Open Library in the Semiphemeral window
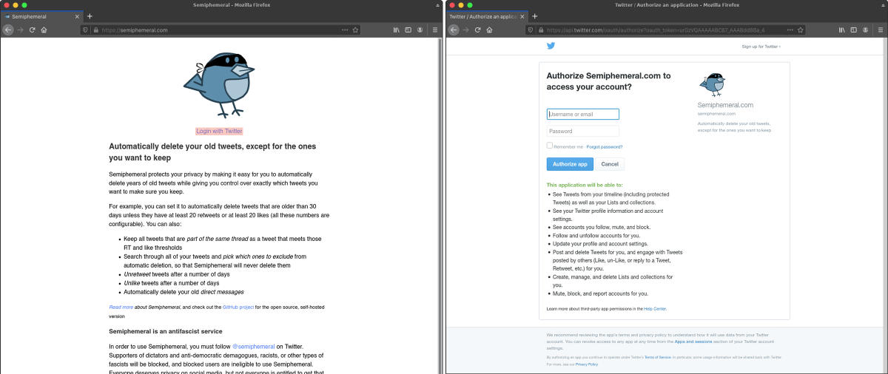888x374 pixels. pyautogui.click(x=397, y=30)
